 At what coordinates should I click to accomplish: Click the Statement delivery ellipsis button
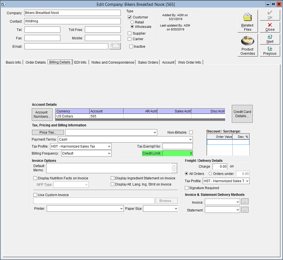click(x=245, y=210)
